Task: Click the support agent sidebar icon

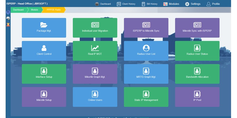Action: point(8,24)
